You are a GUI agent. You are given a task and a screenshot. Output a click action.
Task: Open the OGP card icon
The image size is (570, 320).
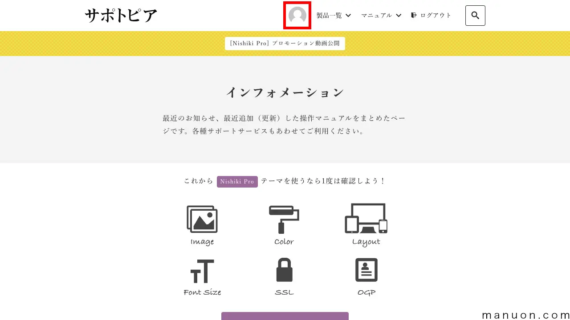(366, 270)
